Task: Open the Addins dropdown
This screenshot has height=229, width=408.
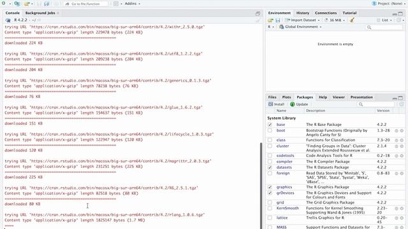Action: (x=133, y=4)
